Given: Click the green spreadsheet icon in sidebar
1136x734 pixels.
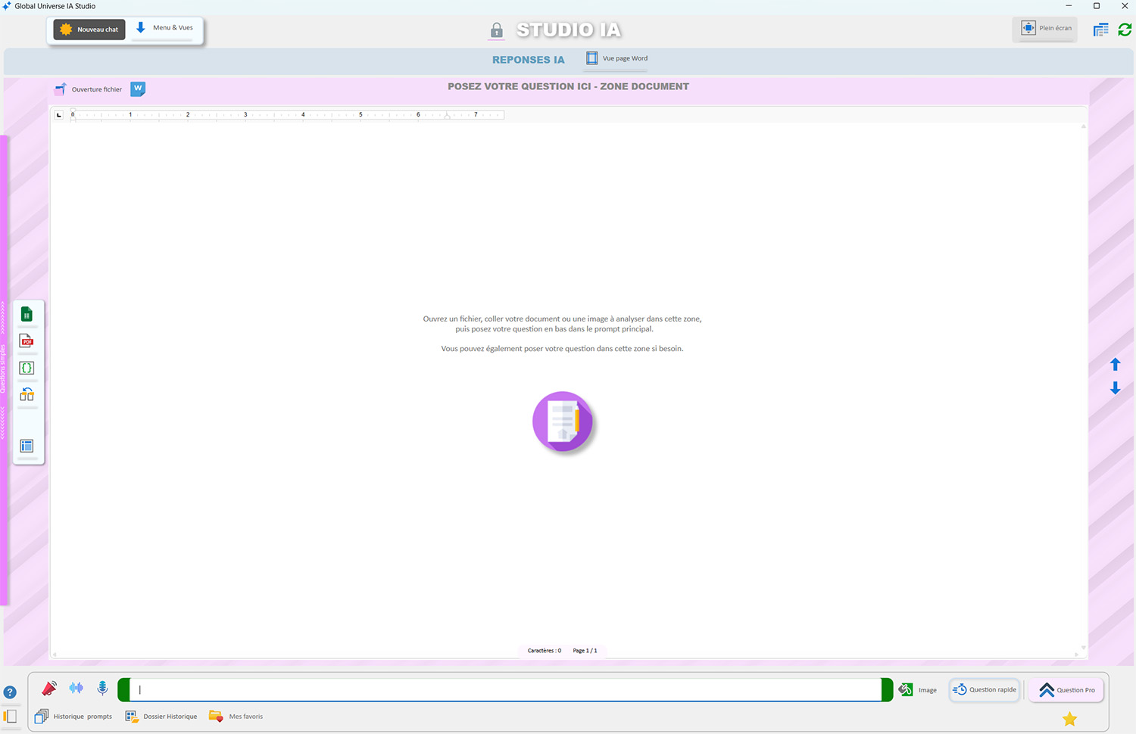Looking at the screenshot, I should point(27,315).
